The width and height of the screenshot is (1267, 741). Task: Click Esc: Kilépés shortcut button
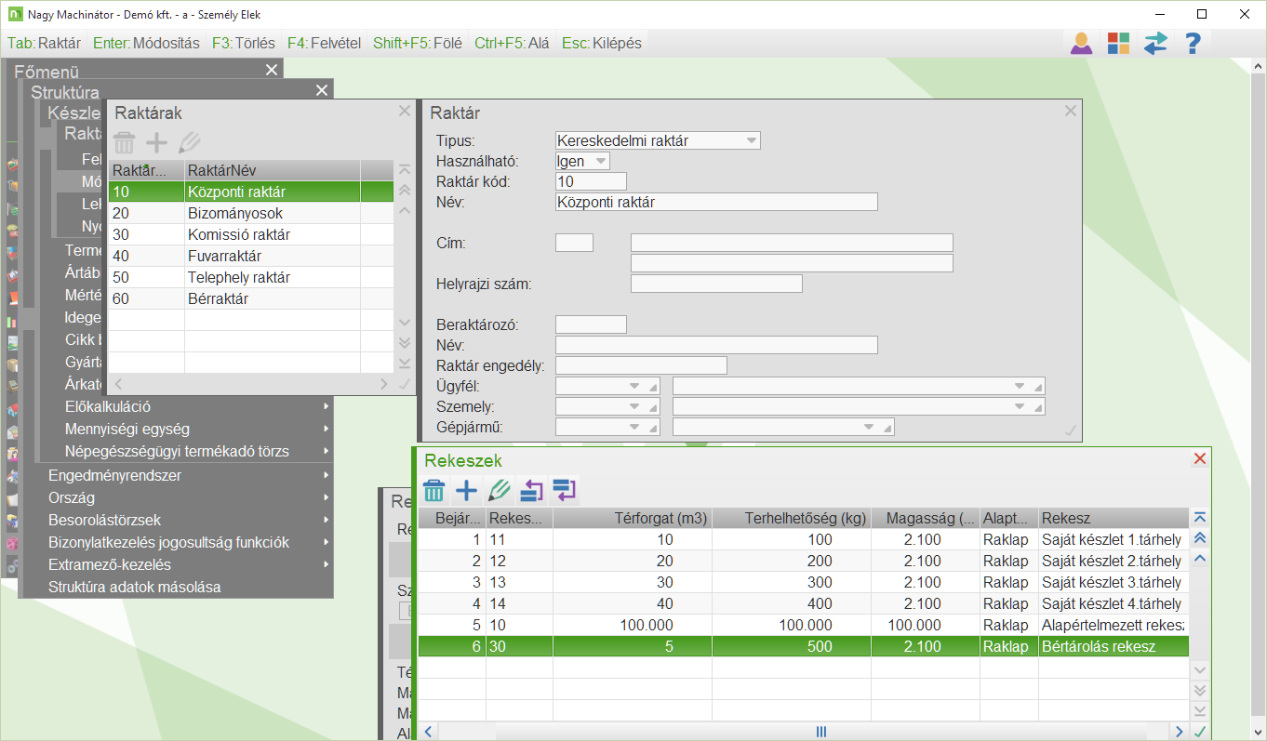601,43
